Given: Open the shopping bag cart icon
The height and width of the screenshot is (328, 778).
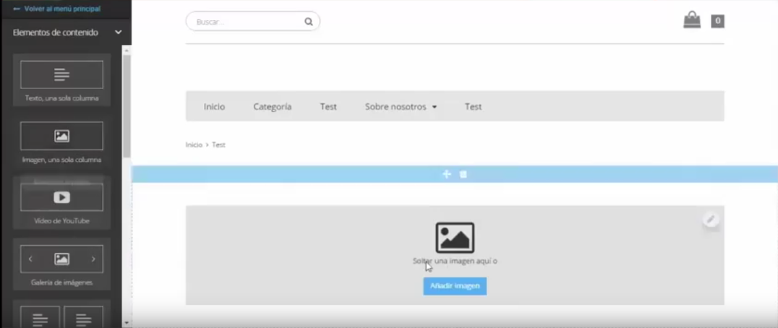Looking at the screenshot, I should click(x=692, y=20).
